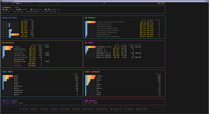Viewport: 209px width, 114px height.
Task: Click the d yesterday shortcut
Action: (102, 109)
